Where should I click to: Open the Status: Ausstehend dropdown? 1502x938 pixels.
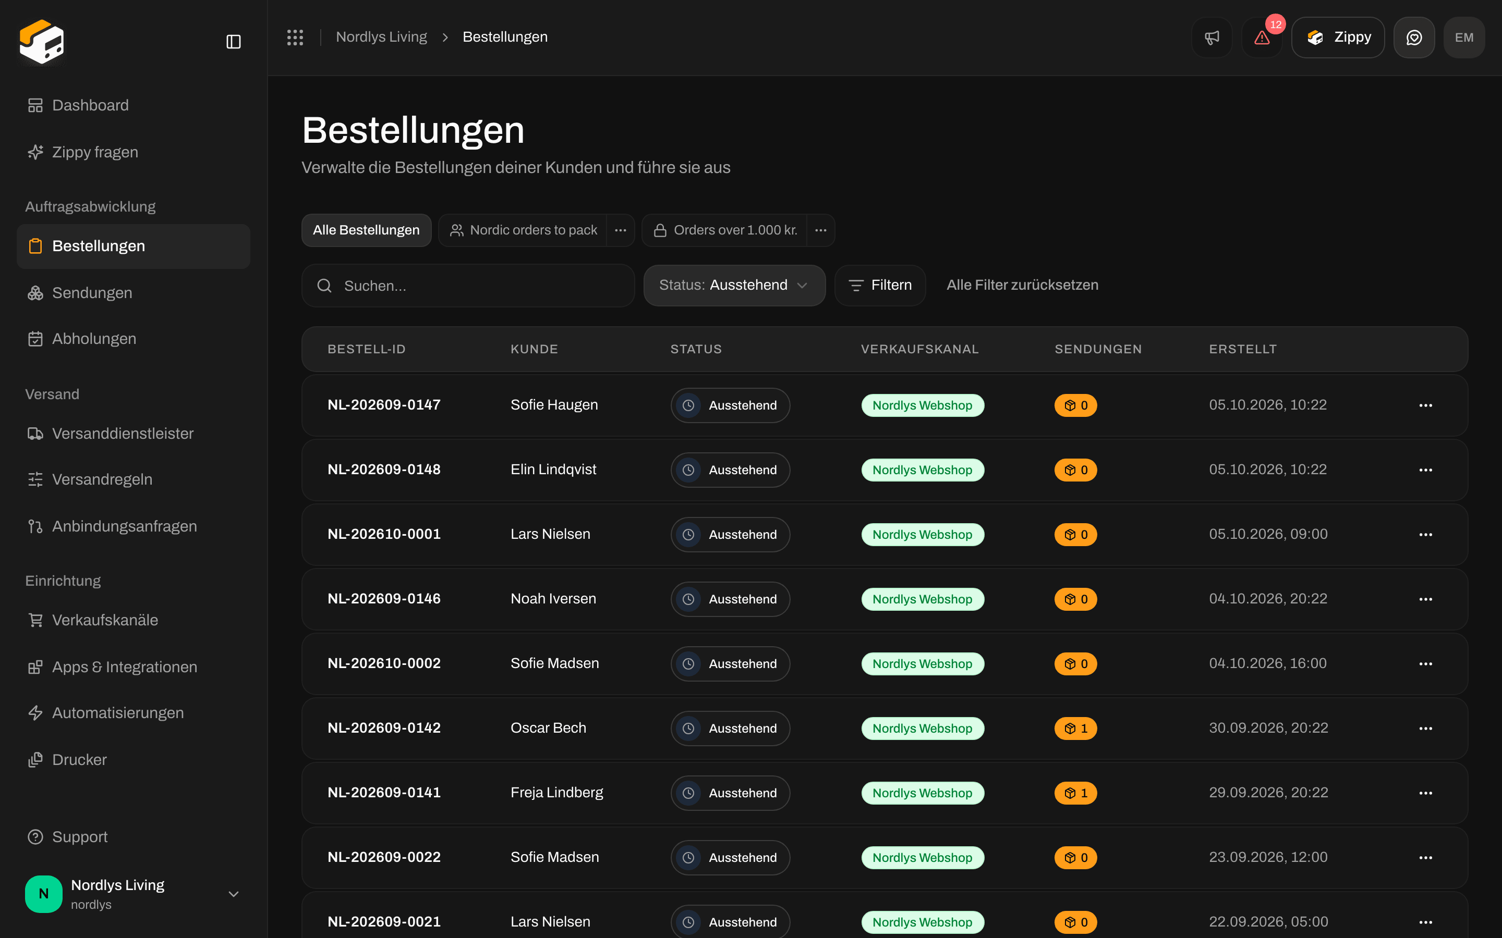pyautogui.click(x=734, y=286)
